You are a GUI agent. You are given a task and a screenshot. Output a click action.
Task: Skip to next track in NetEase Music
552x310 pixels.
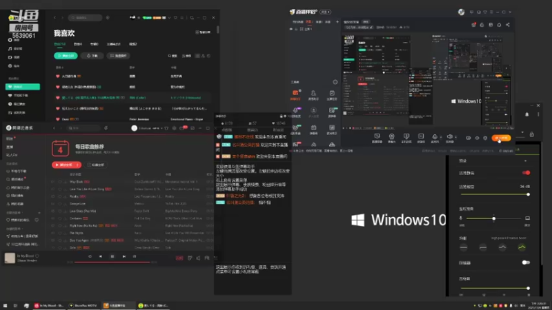(124, 256)
